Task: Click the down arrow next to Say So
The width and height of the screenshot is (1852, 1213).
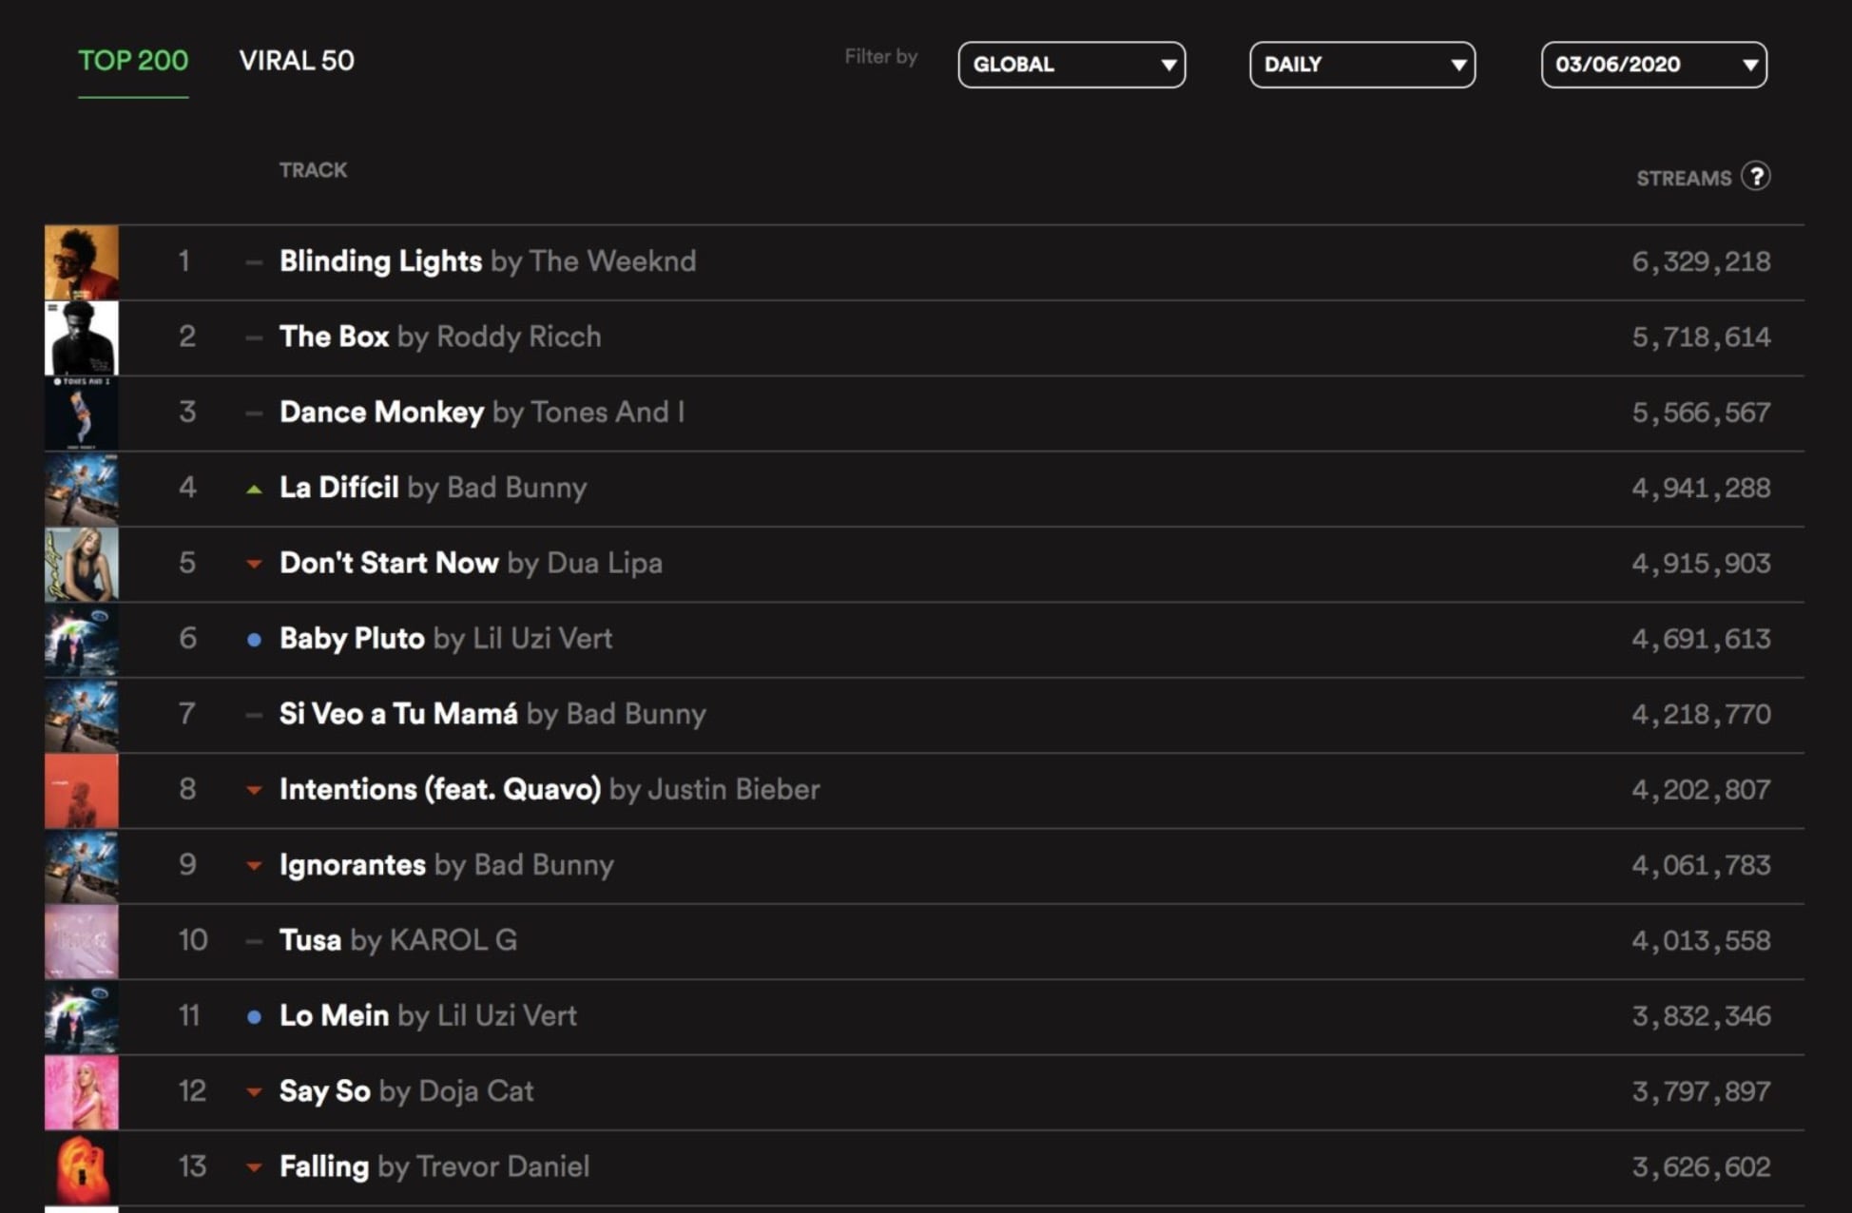Action: [x=252, y=1091]
